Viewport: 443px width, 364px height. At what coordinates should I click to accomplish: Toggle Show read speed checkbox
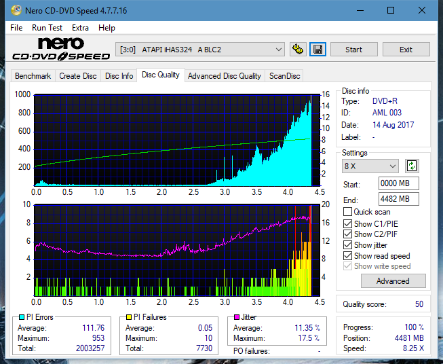click(x=347, y=255)
